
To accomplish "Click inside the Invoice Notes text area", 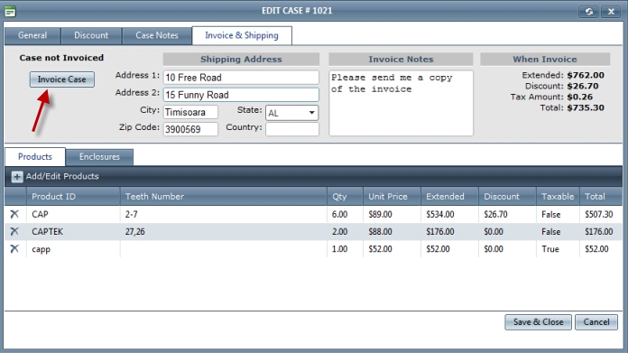I will coord(401,104).
